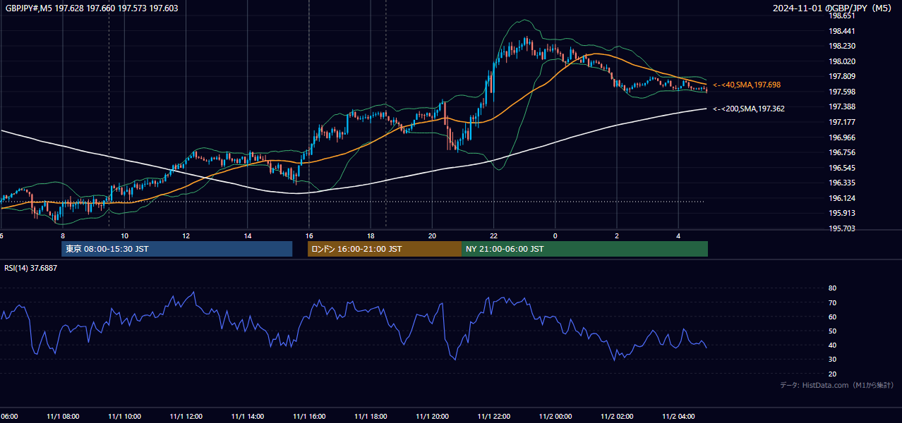Click price axis label 198.020
The height and width of the screenshot is (423, 902).
coord(842,61)
